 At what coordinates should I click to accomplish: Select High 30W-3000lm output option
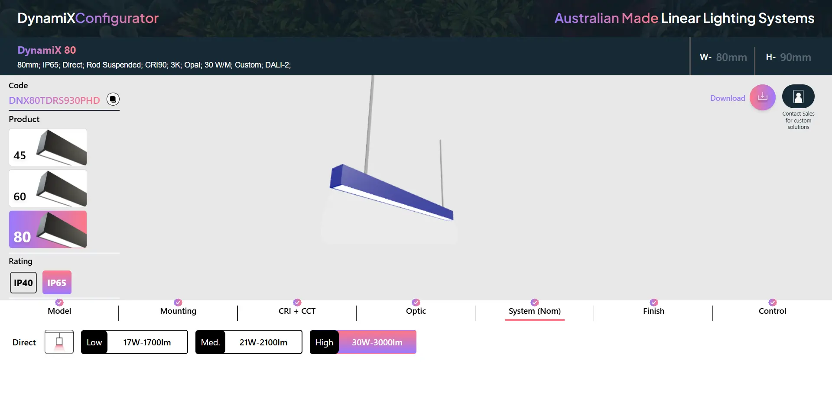coord(363,342)
